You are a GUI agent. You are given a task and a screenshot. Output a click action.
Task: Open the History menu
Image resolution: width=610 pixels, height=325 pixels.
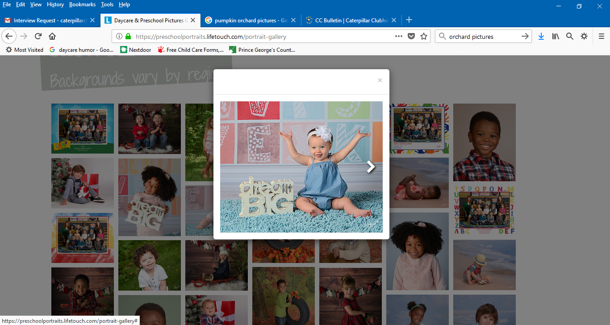(x=55, y=4)
